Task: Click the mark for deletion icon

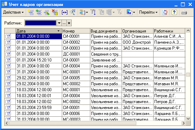Action: 55,12
